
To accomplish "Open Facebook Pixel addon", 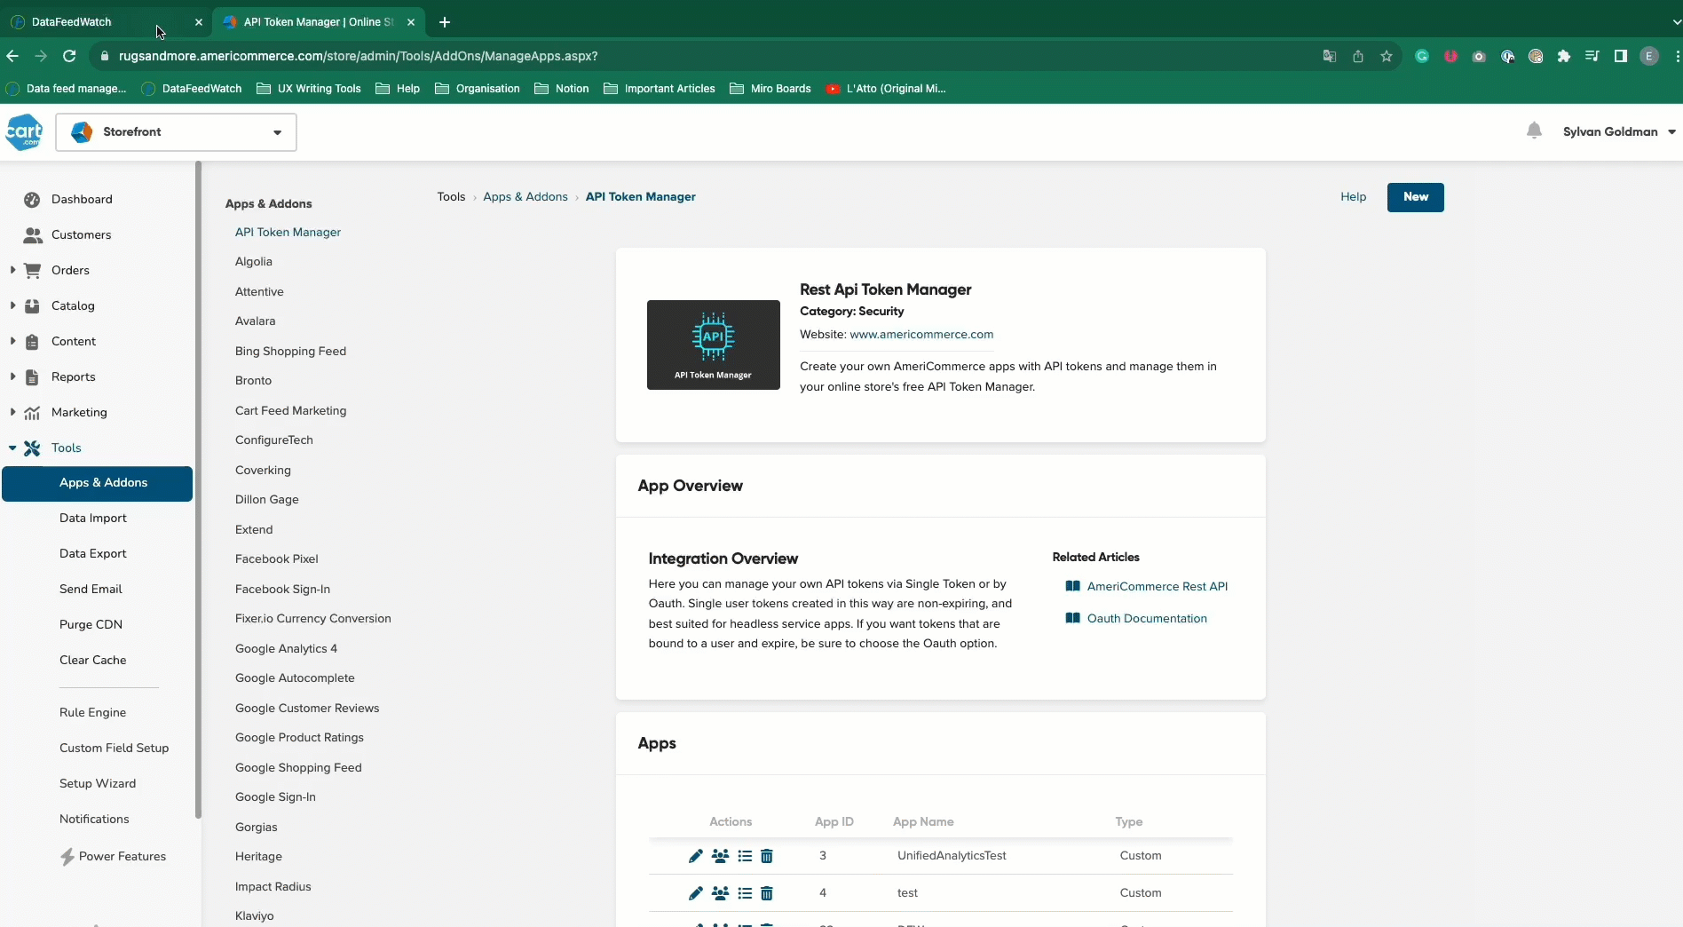I will click(x=277, y=559).
